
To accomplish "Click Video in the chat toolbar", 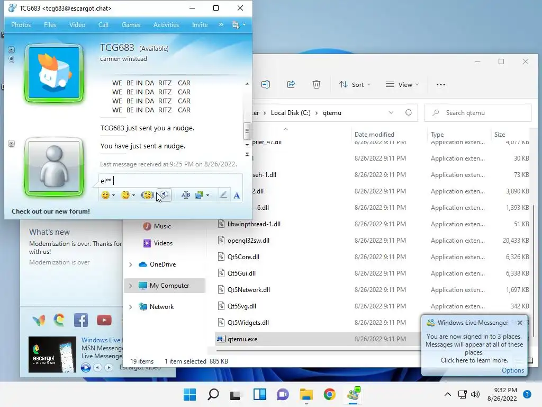I will pos(77,25).
